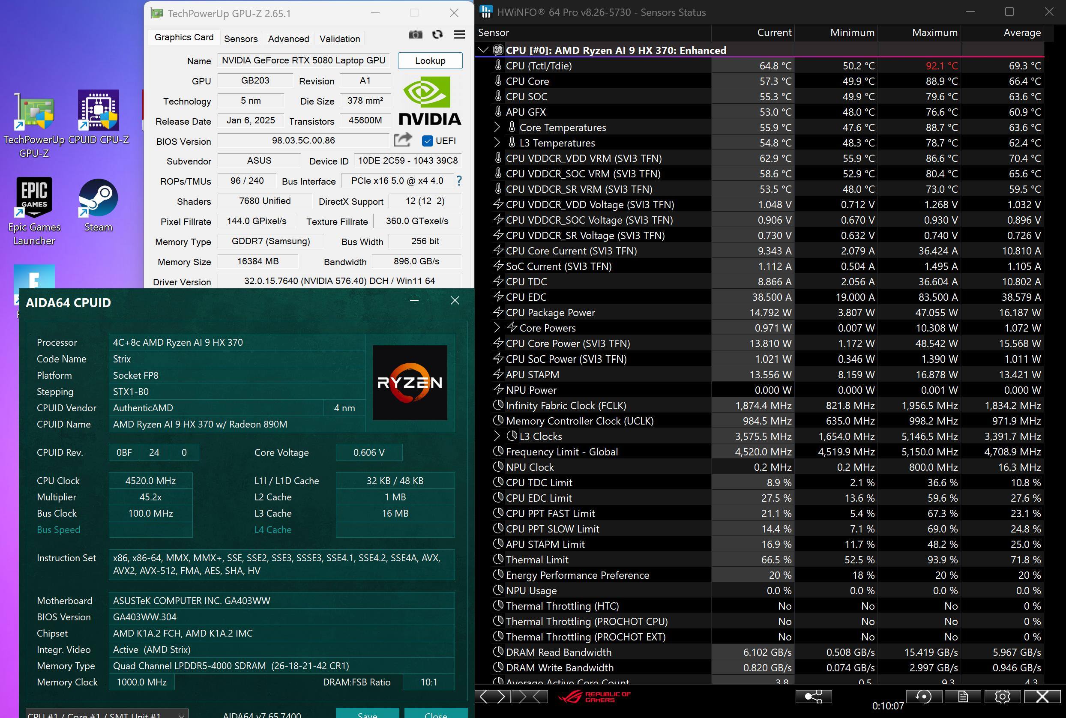This screenshot has width=1066, height=718.
Task: Open the Advanced tab in GPU-Z
Action: click(288, 39)
